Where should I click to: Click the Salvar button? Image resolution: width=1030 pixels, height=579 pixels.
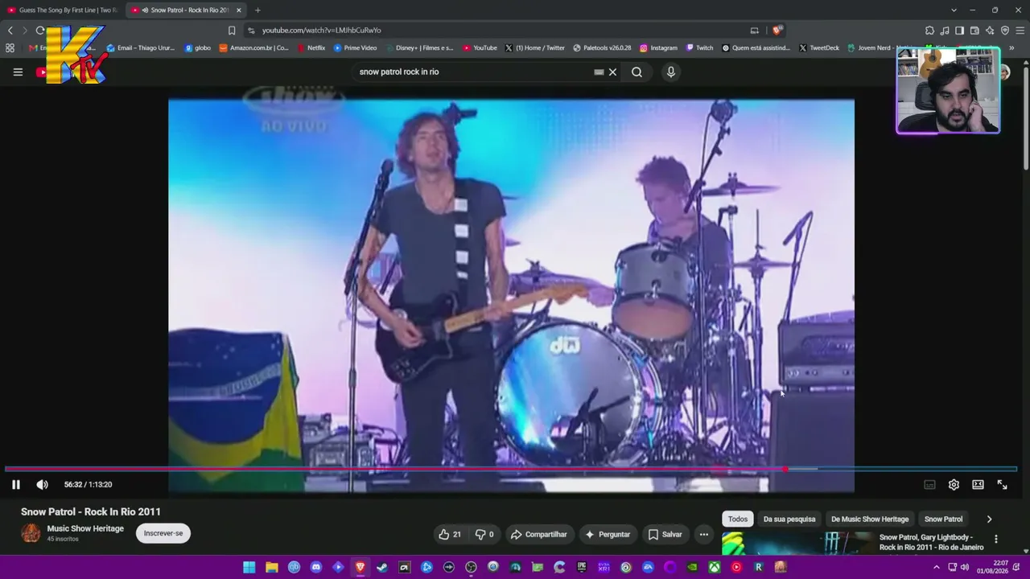coord(665,534)
